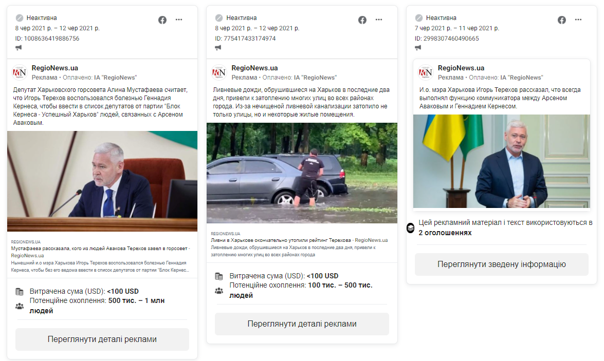Click stacked layers icon beside multiple-ads notice
This screenshot has width=604, height=361.
tap(411, 228)
